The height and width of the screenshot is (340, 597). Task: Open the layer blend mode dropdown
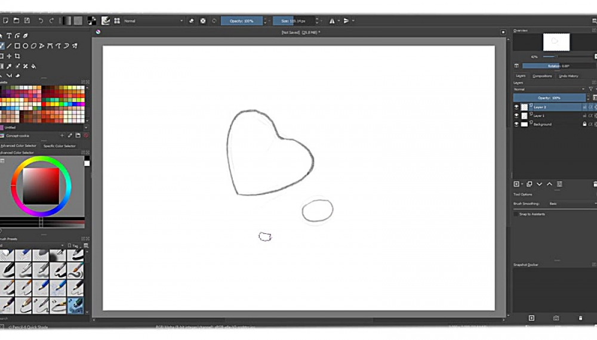pos(548,89)
